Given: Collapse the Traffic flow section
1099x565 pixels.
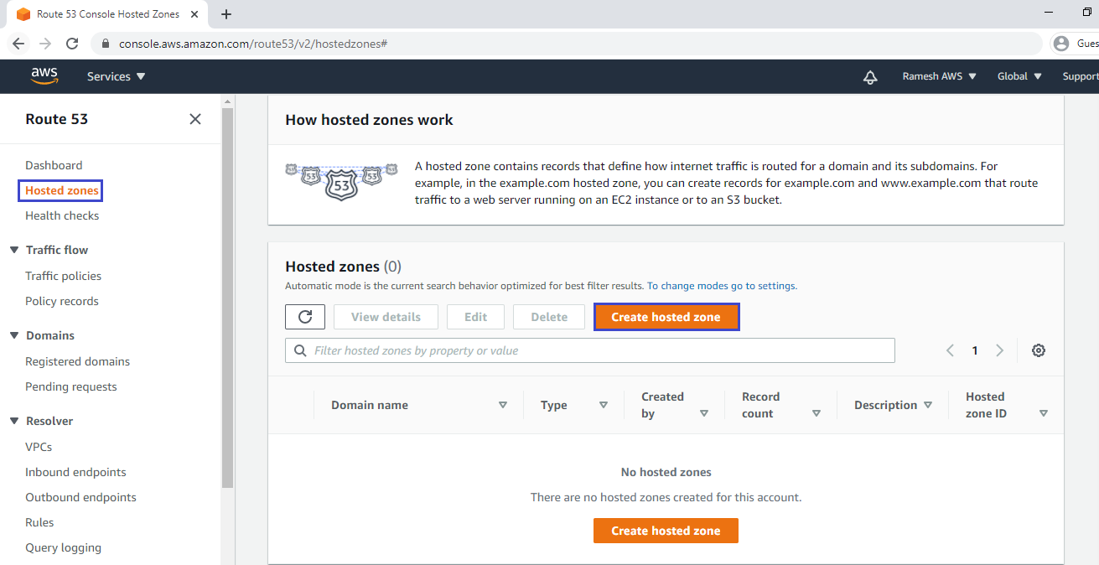Looking at the screenshot, I should click(14, 250).
